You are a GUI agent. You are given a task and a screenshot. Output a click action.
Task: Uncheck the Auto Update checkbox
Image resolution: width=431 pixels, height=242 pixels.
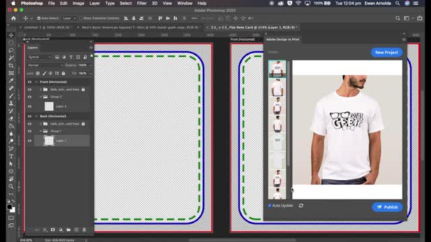[269, 206]
